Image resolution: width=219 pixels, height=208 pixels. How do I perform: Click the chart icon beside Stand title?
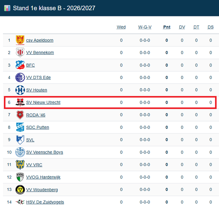pyautogui.click(x=7, y=8)
